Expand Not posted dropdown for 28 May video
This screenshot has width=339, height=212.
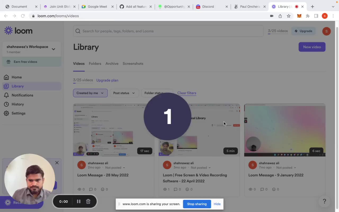pos(115,167)
